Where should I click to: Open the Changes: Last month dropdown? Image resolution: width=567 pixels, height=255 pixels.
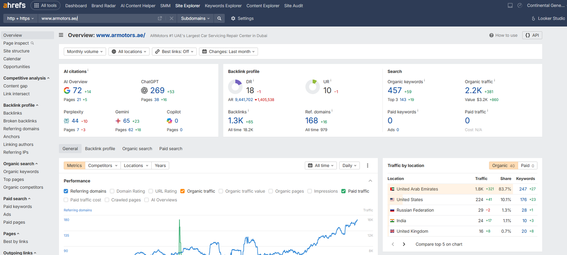(229, 52)
